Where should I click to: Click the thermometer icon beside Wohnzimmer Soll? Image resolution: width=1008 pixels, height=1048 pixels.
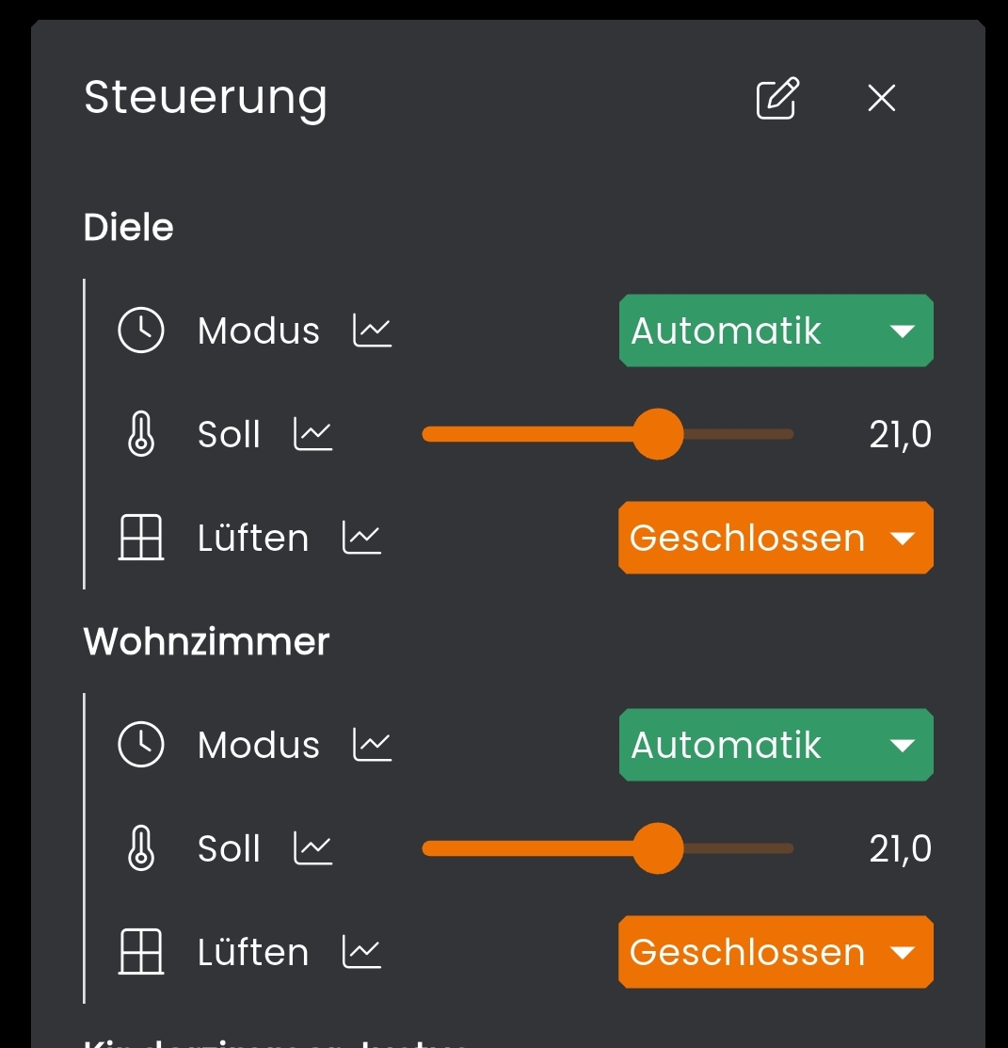pos(141,848)
